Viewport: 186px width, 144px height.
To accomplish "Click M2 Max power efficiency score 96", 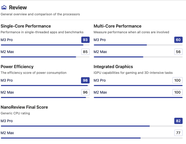I will tap(85, 92).
